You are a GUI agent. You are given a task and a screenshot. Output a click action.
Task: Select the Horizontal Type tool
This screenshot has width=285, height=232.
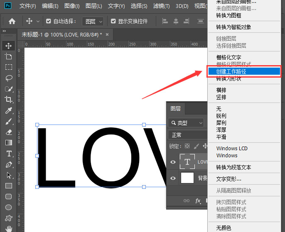[8, 154]
